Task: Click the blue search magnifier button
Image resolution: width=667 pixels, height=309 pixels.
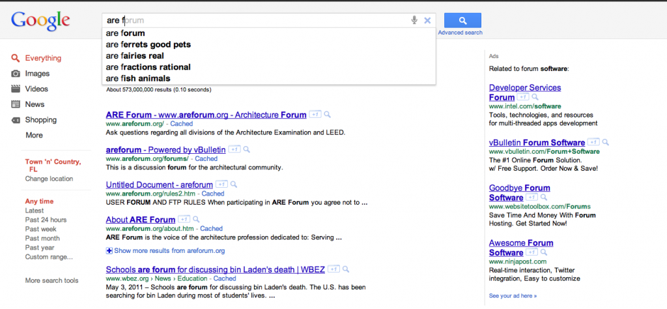Action: pyautogui.click(x=463, y=20)
